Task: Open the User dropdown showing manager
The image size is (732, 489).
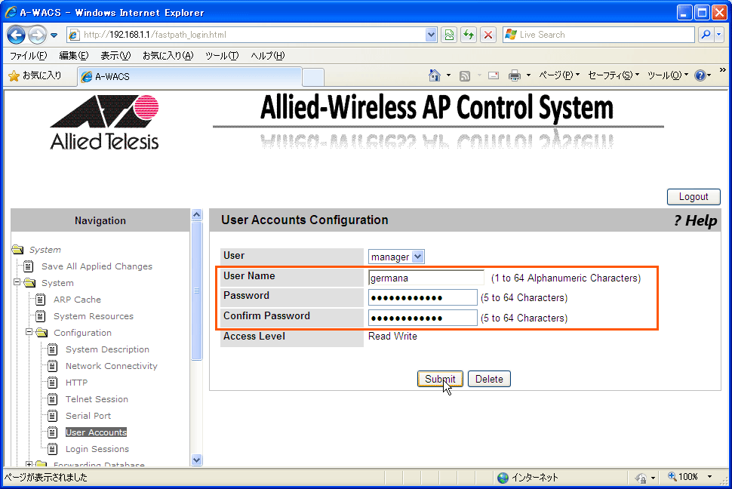Action: [396, 257]
